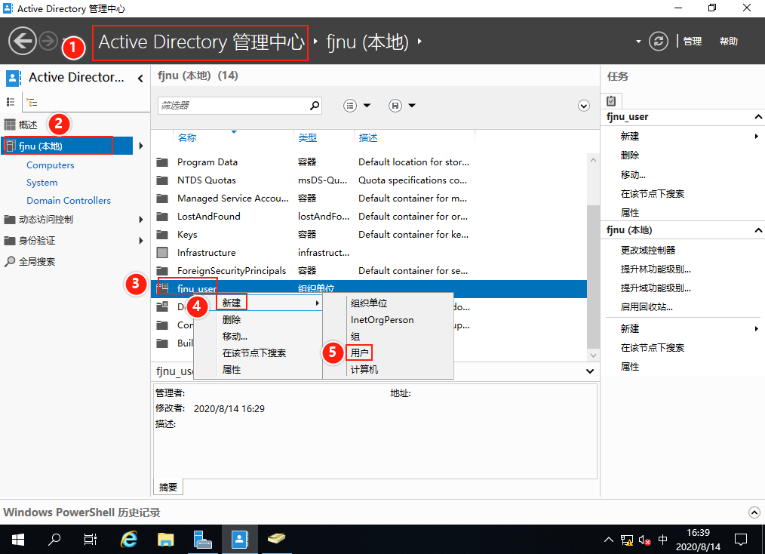Click the save query disk icon
Image resolution: width=765 pixels, height=554 pixels.
pyautogui.click(x=395, y=106)
